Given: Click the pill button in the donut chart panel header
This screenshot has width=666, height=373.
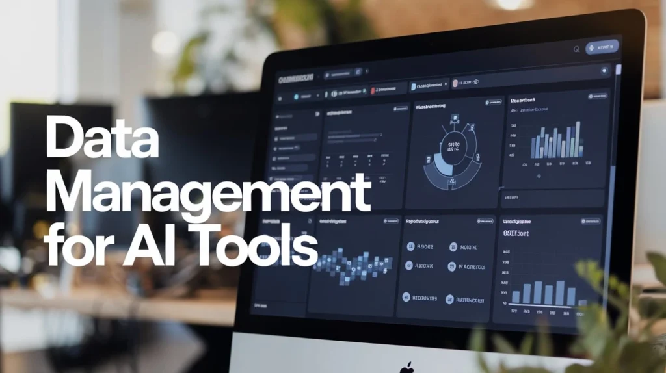Looking at the screenshot, I should pos(493,102).
